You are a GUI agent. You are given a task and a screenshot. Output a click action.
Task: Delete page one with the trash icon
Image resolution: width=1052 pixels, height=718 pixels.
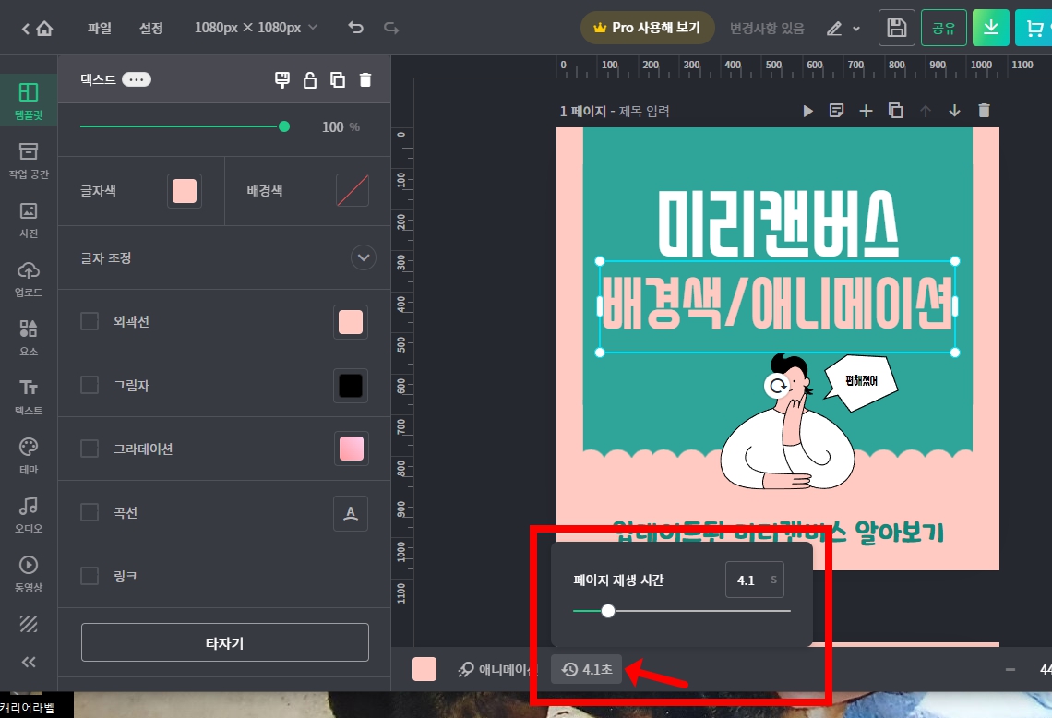coord(984,110)
